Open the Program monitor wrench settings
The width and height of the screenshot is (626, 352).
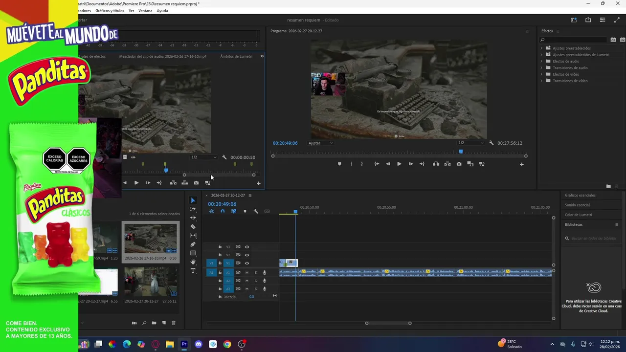(491, 143)
